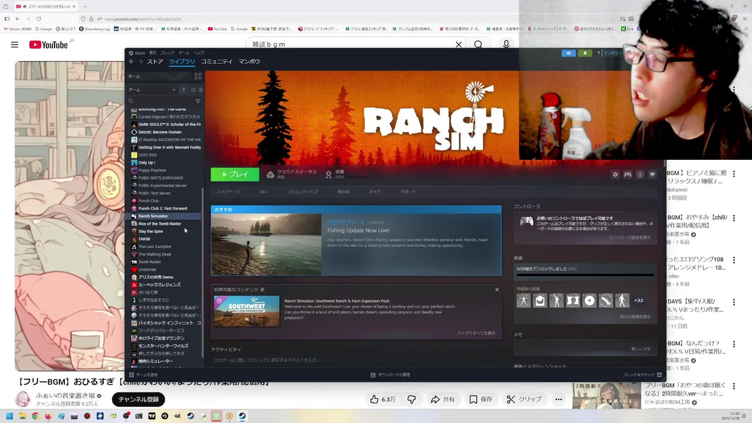Open ゲームを追加 at Steam bottom

tap(143, 375)
